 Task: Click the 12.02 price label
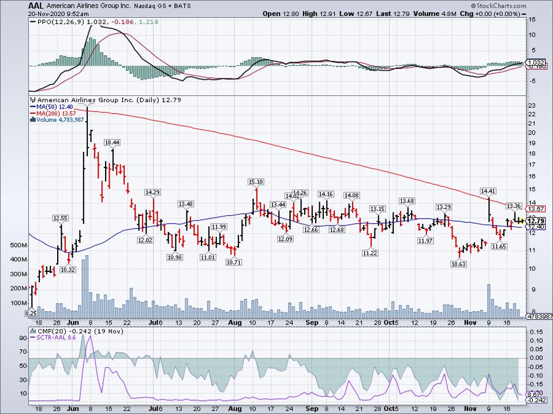(x=145, y=240)
